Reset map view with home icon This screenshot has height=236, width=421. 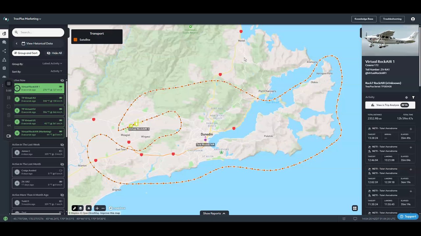tap(88, 208)
